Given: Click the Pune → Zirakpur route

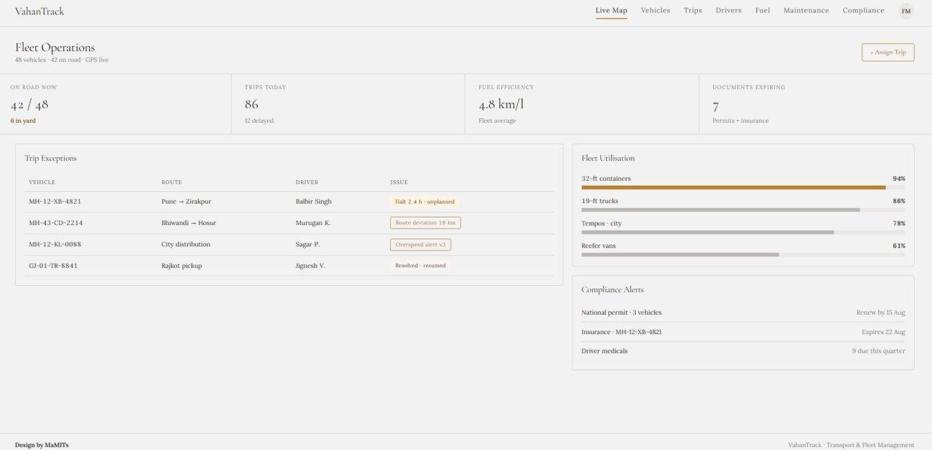Looking at the screenshot, I should [x=186, y=202].
